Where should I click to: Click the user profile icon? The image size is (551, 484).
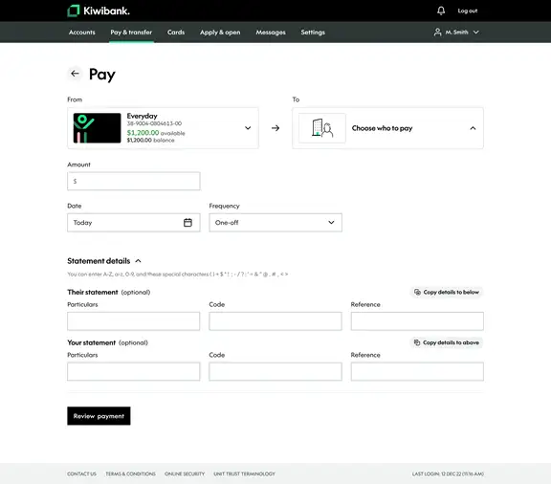437,32
